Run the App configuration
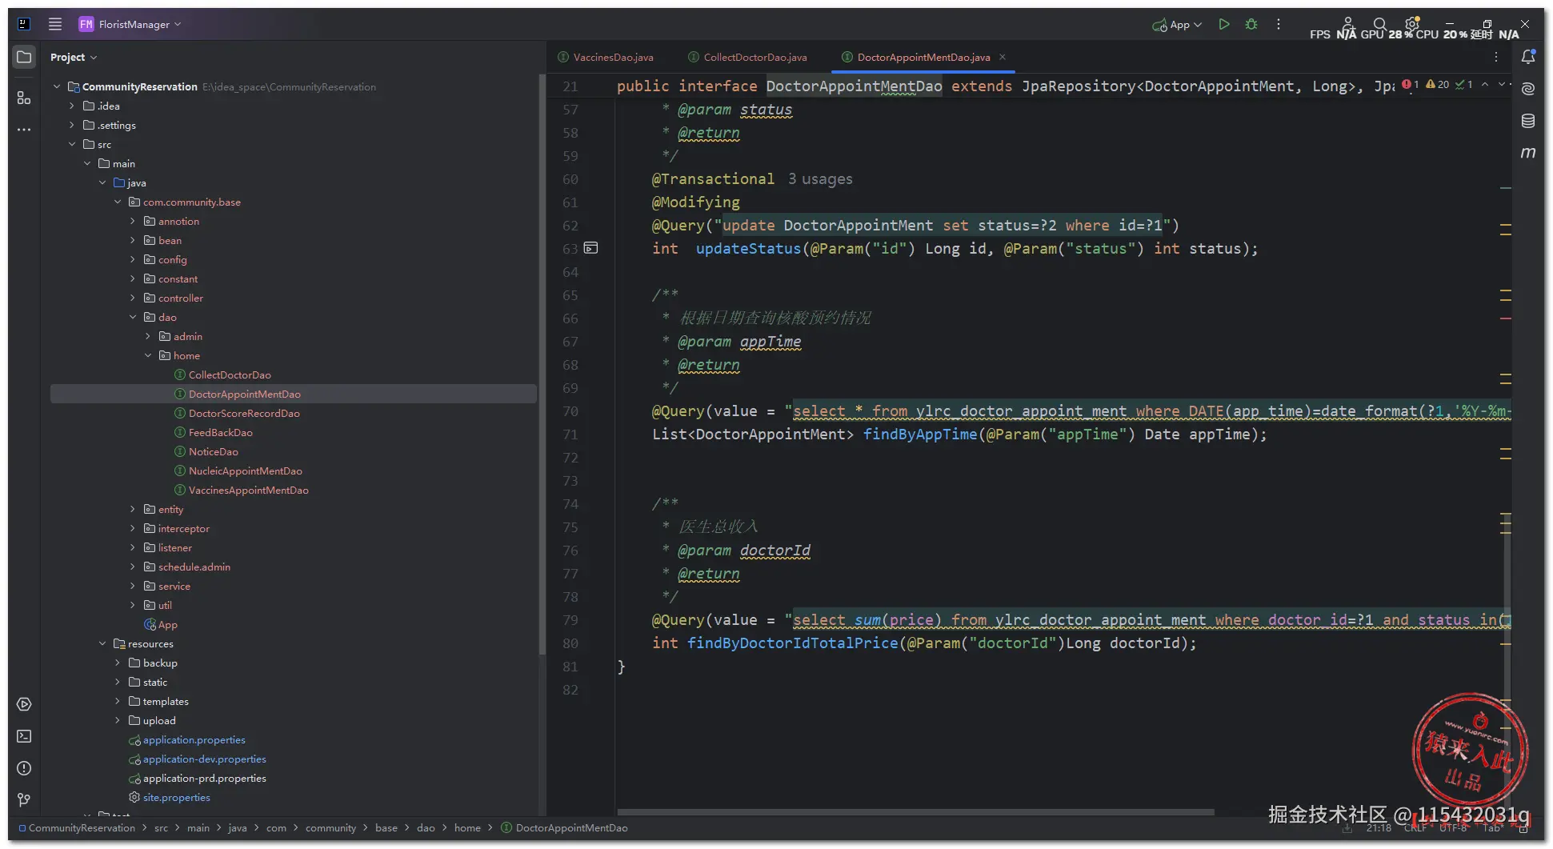This screenshot has width=1553, height=849. [x=1223, y=24]
